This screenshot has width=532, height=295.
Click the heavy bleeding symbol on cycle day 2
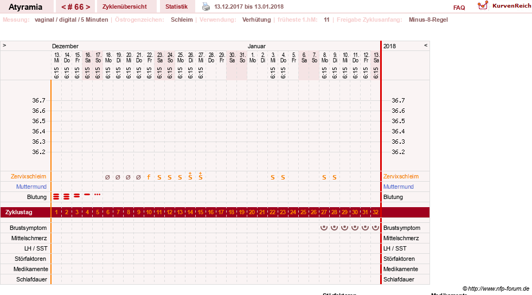click(x=67, y=196)
